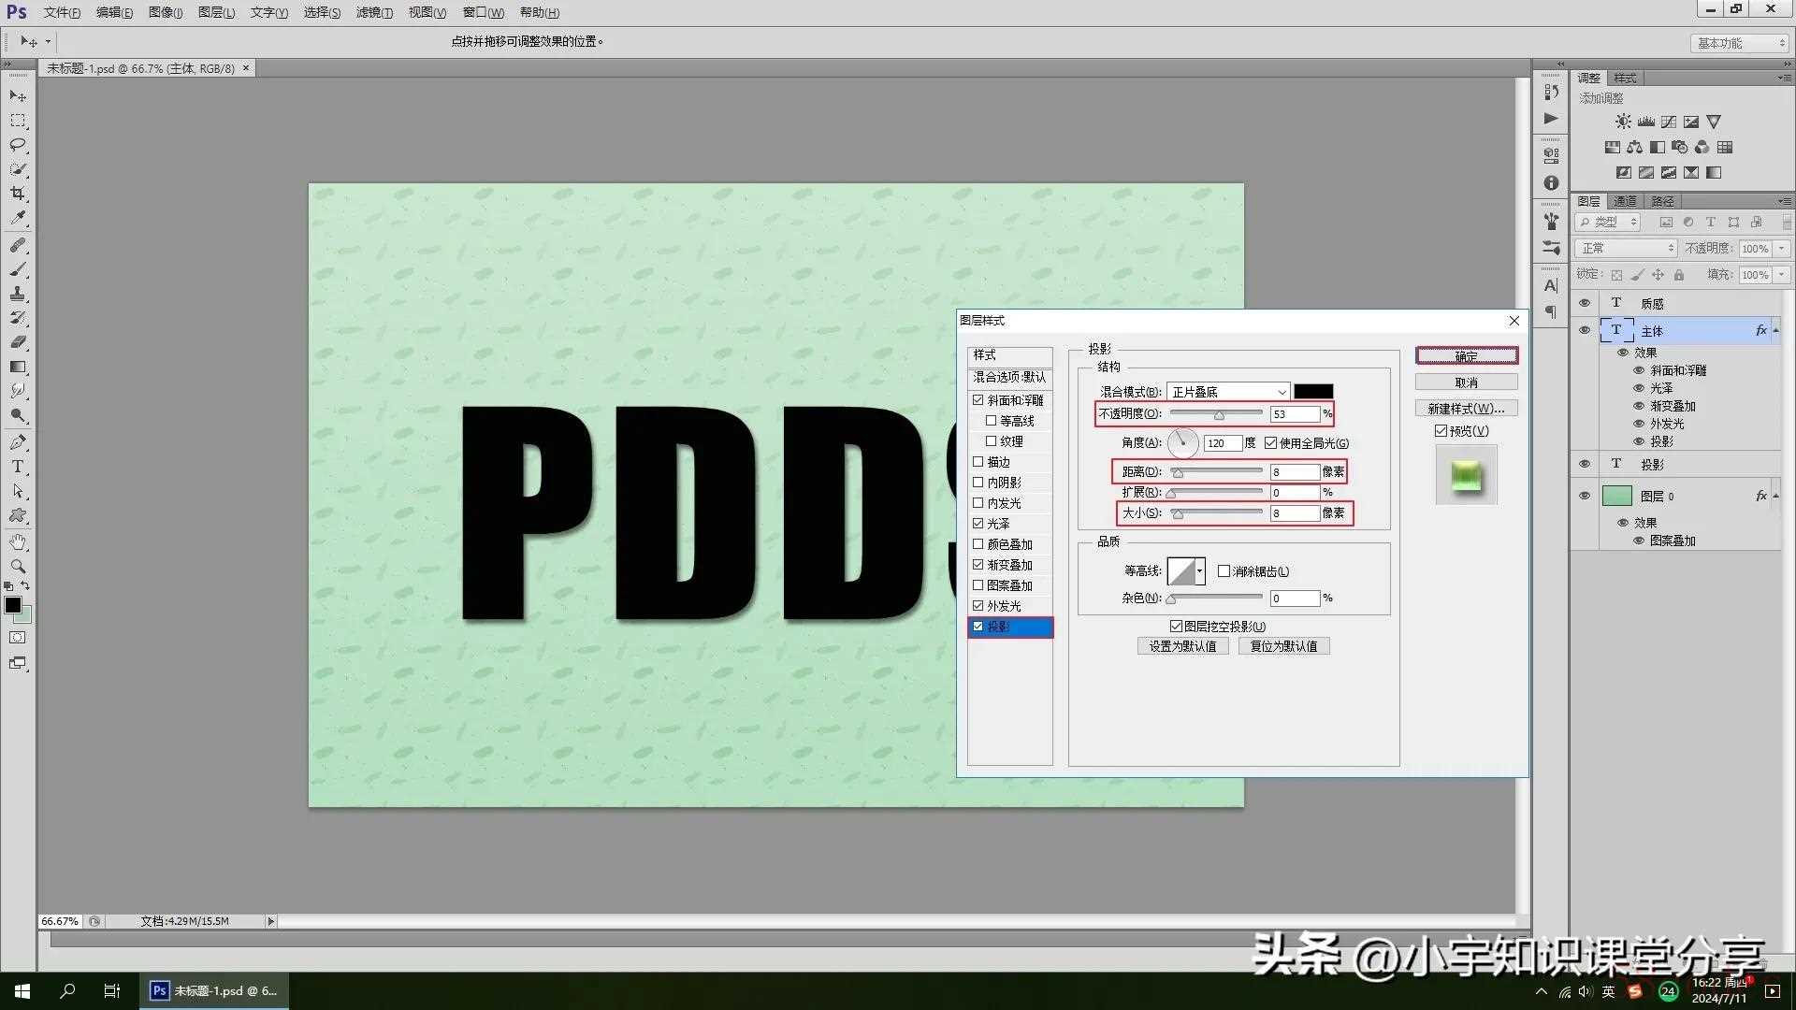Click the 取消 cancel button
Image resolution: width=1796 pixels, height=1010 pixels.
1466,382
